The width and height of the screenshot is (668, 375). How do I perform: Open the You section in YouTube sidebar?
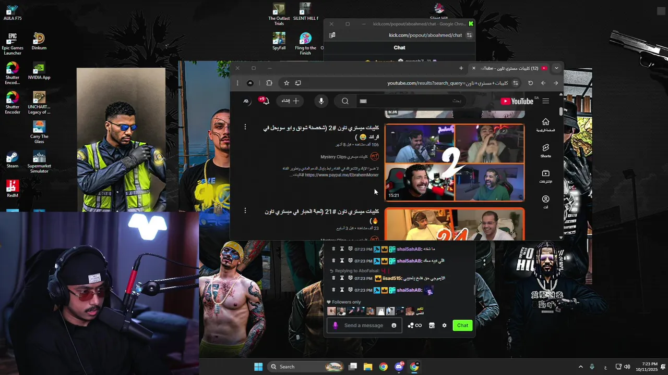(x=545, y=202)
